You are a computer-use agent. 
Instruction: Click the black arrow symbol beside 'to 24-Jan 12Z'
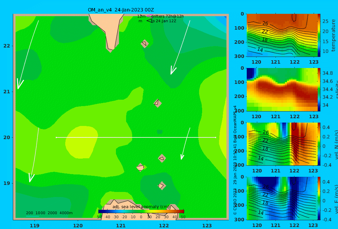coord(149,21)
